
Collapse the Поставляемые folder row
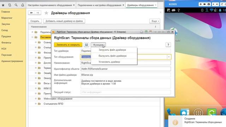(x=32, y=37)
